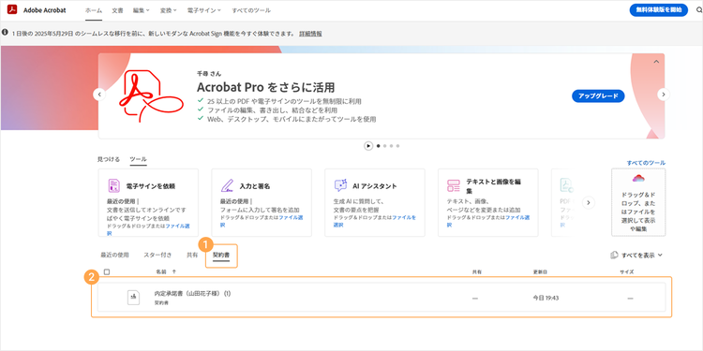Show more tools with right arrow
703x351 pixels.
pos(589,202)
